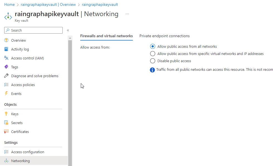Select Disable public access option
Screen dimensions: 273x166
(153, 61)
